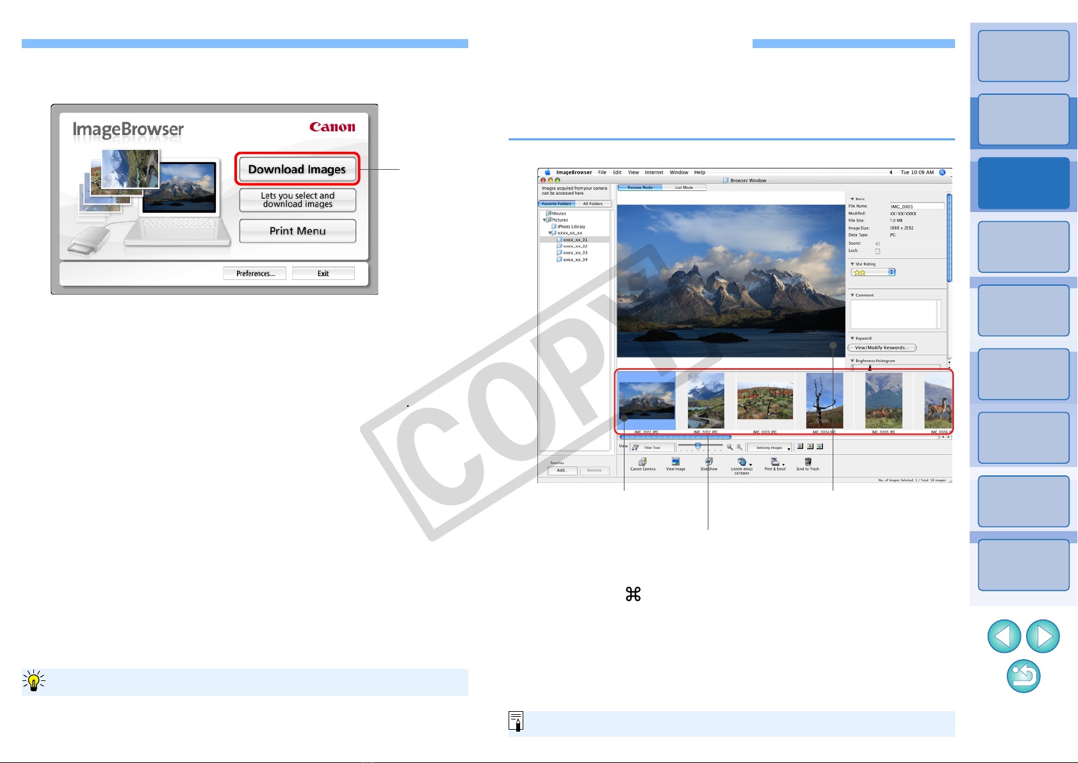1078x763 pixels.
Task: Switch to List Mode view
Action: point(684,188)
